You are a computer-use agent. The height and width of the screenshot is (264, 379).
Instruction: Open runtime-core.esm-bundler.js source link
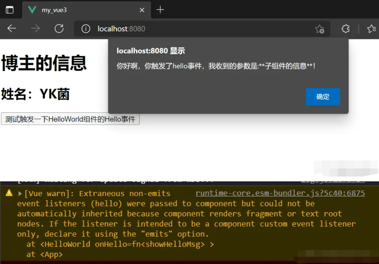coord(280,193)
